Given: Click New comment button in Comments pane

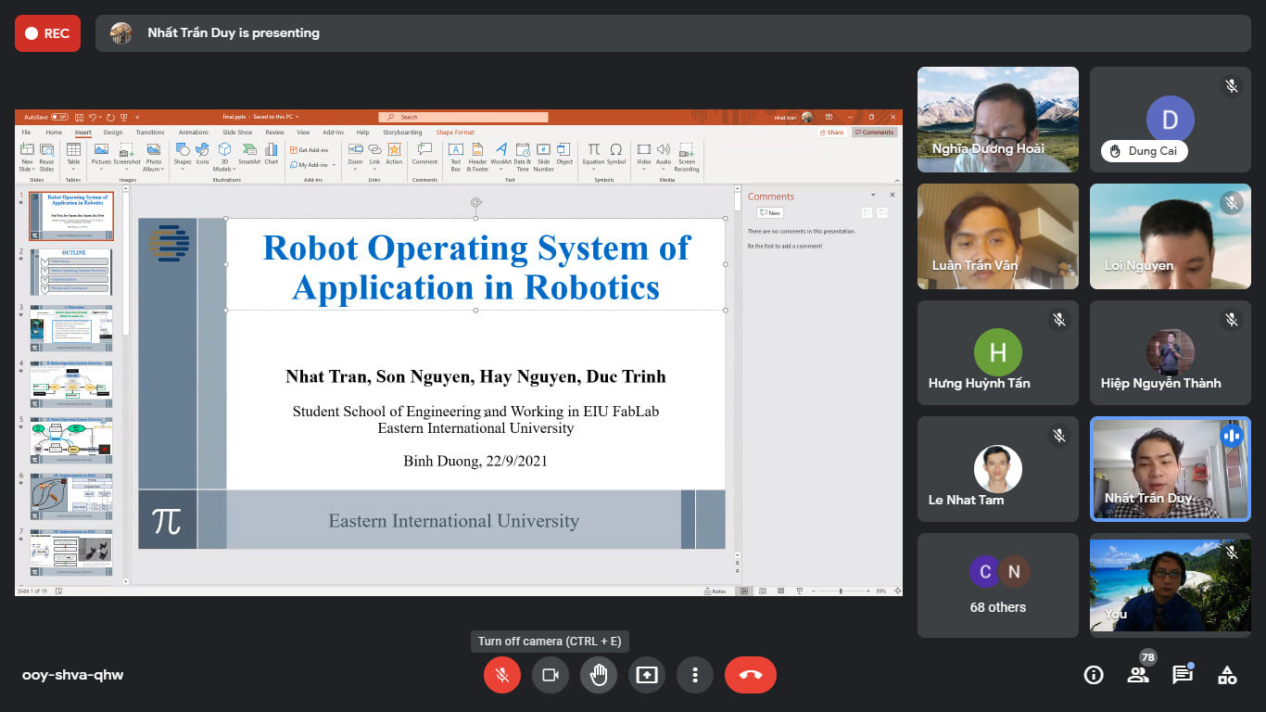Looking at the screenshot, I should click(769, 213).
